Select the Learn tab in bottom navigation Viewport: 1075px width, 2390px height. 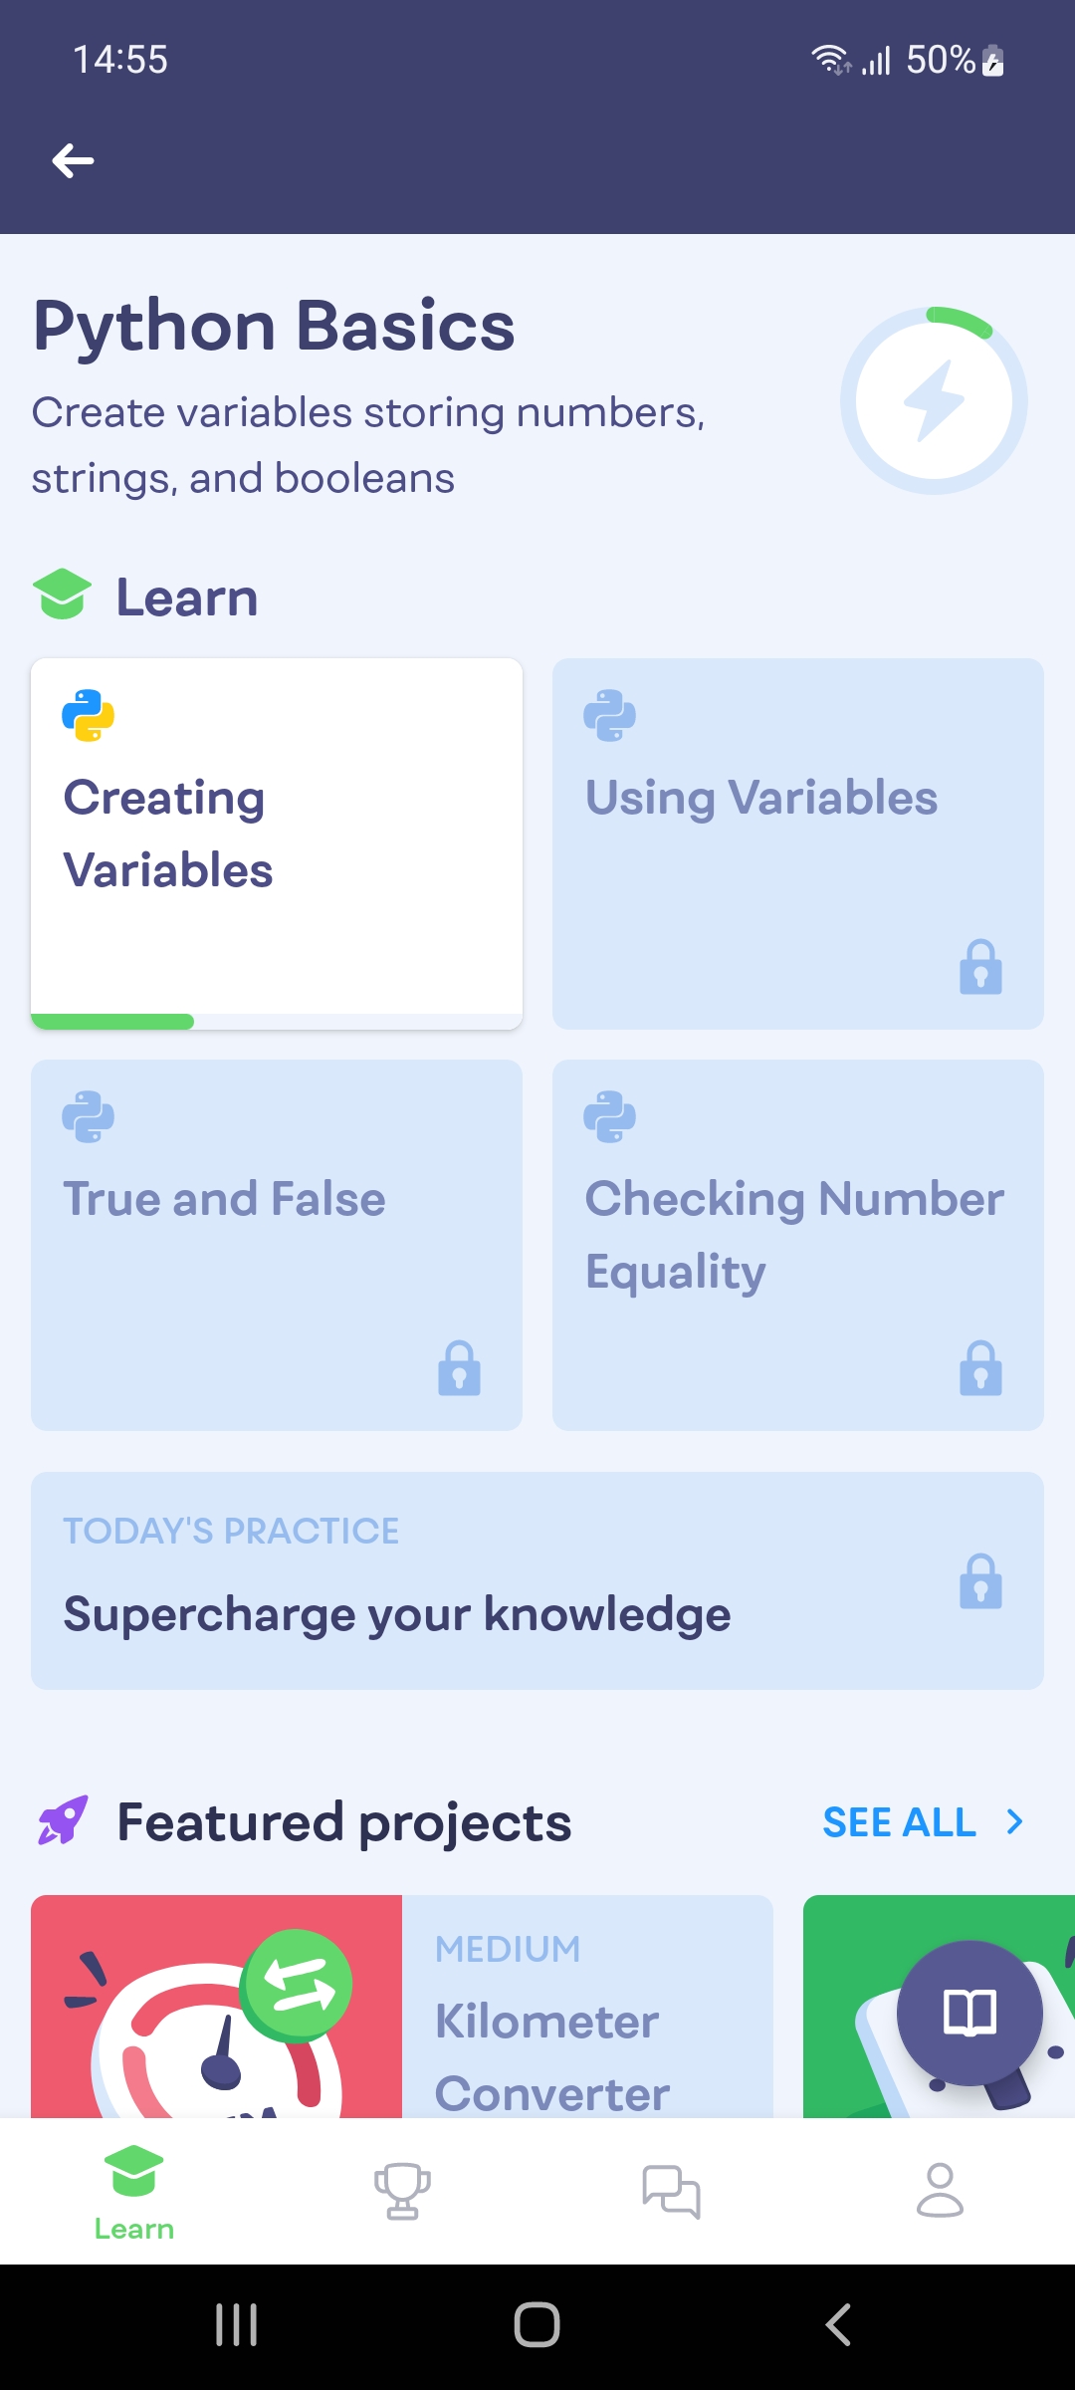pyautogui.click(x=134, y=2193)
